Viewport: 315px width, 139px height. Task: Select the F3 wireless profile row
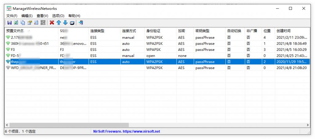31,50
